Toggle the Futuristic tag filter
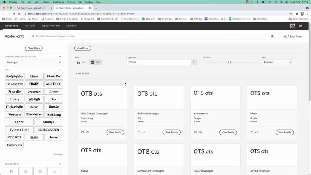This screenshot has height=175, width=311. (x=14, y=107)
